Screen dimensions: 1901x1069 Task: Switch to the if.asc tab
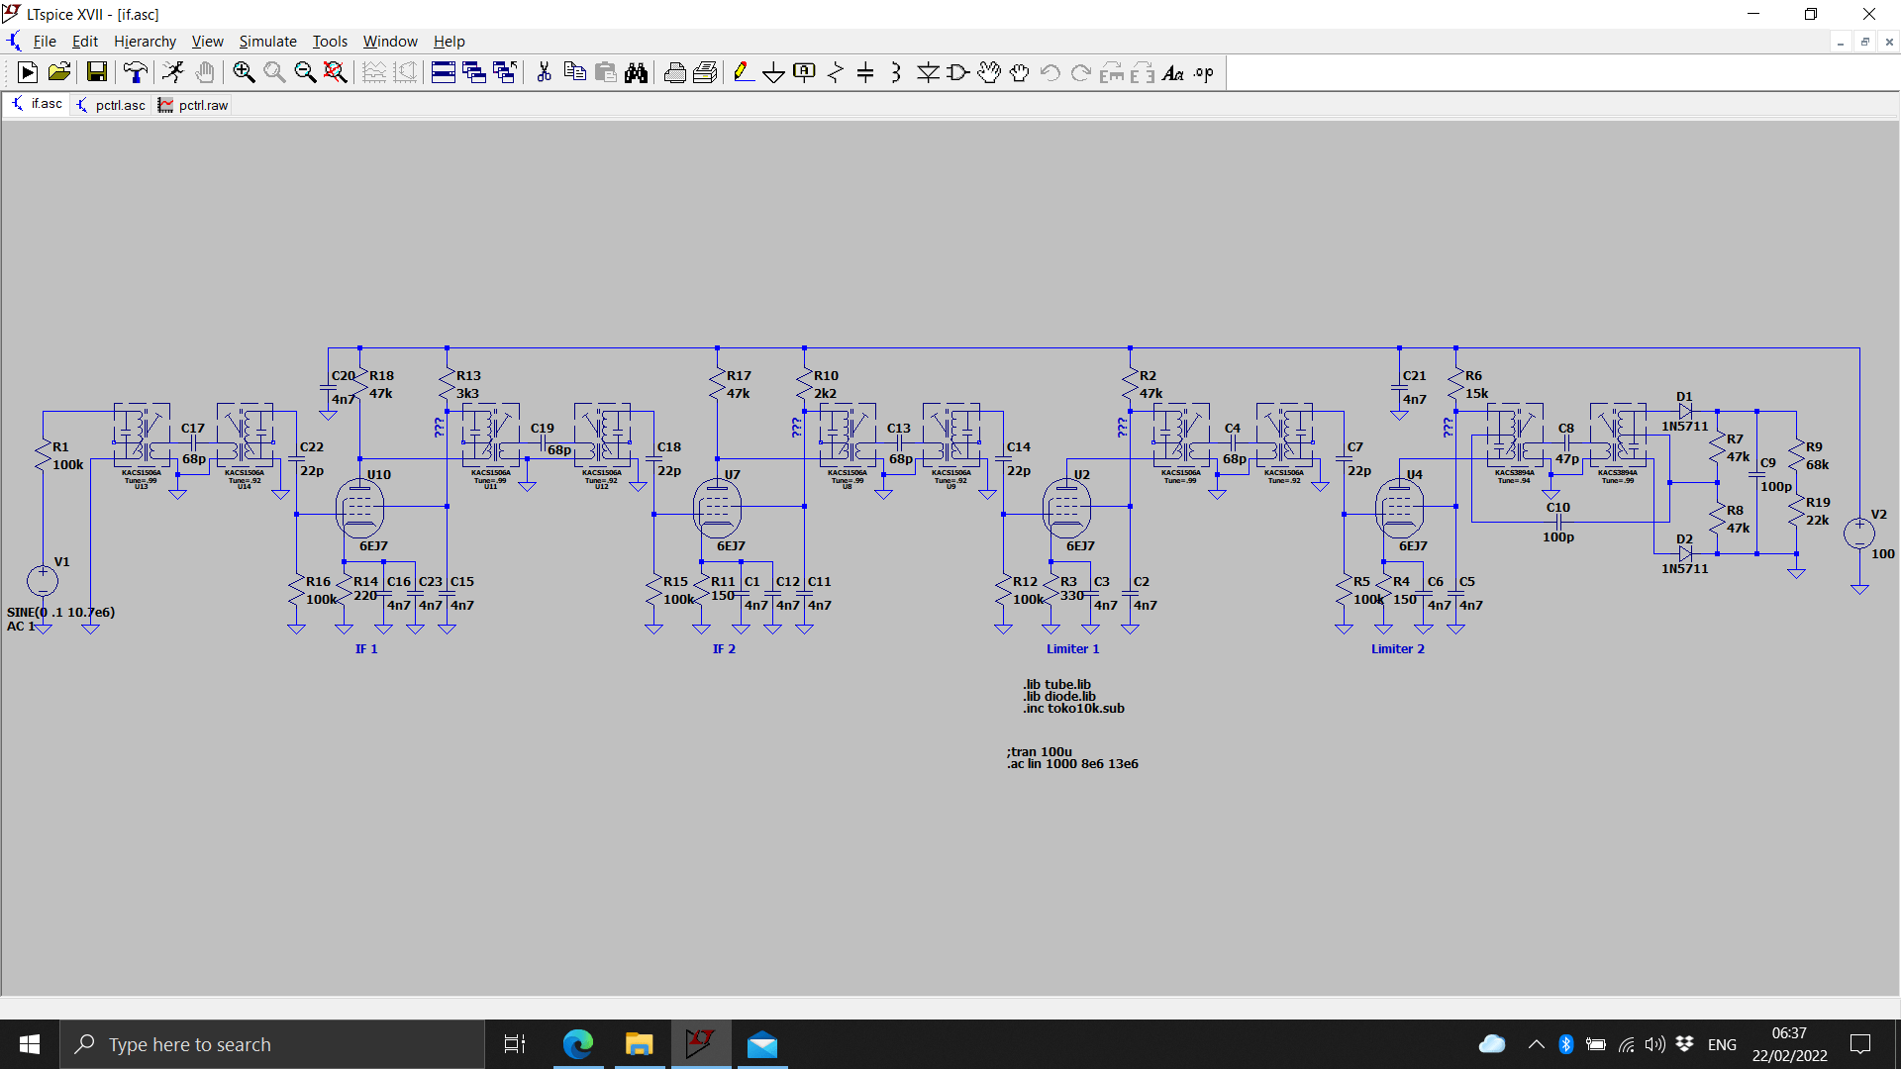(38, 104)
